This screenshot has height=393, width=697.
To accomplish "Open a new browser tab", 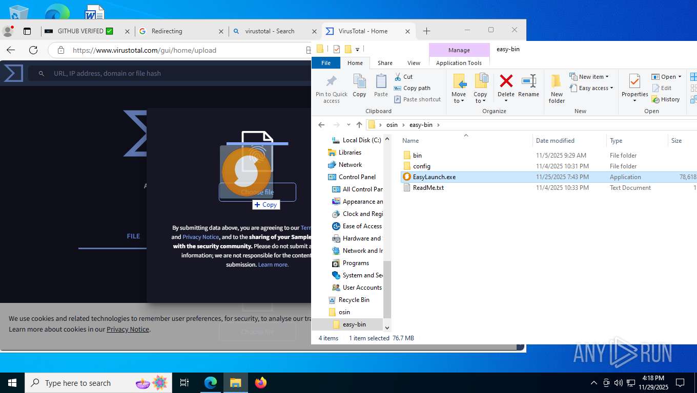I will [426, 31].
